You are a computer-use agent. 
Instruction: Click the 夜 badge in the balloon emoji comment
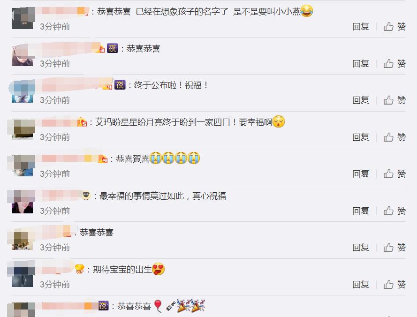[104, 306]
